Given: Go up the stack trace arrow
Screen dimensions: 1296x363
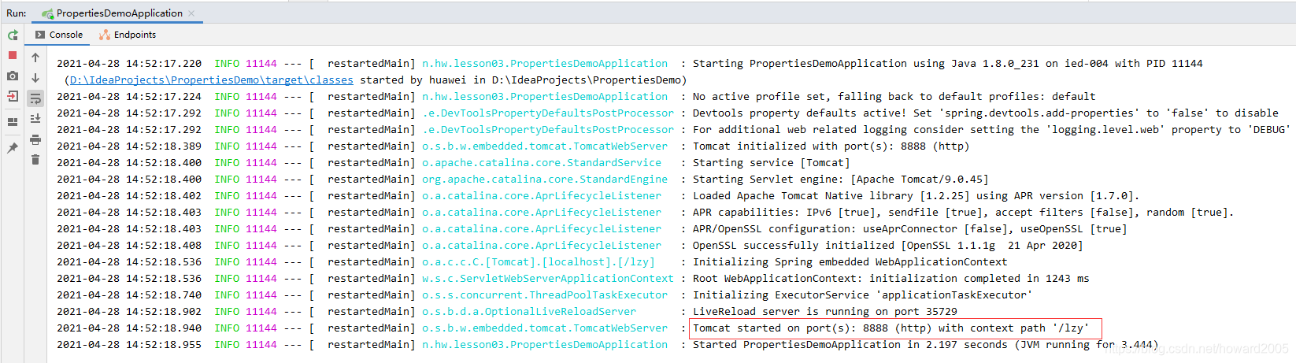Looking at the screenshot, I should point(35,57).
